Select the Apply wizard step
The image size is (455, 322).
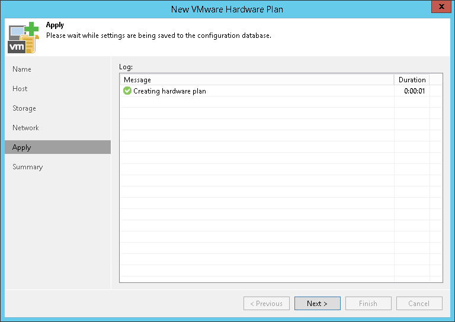pos(57,147)
